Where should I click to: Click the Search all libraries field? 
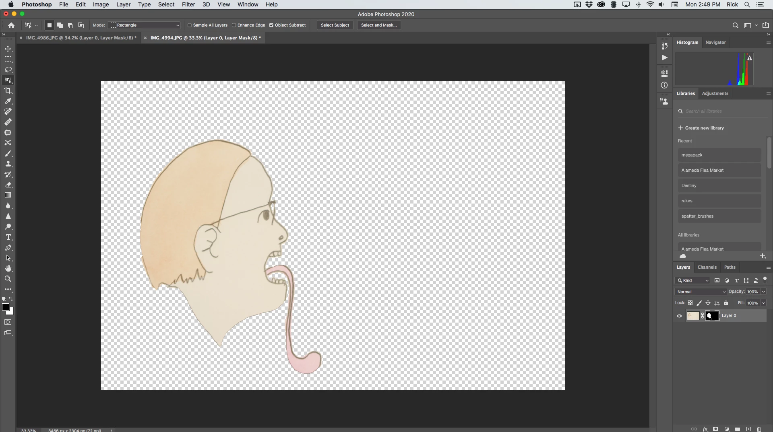(x=723, y=111)
